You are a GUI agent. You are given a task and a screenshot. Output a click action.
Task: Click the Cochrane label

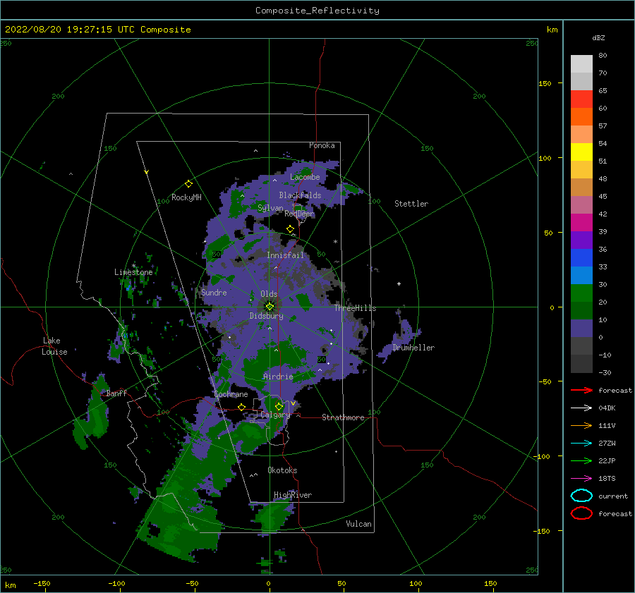(x=231, y=394)
